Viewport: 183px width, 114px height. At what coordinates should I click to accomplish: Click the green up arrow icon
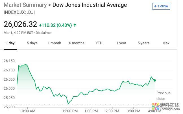click(75, 25)
